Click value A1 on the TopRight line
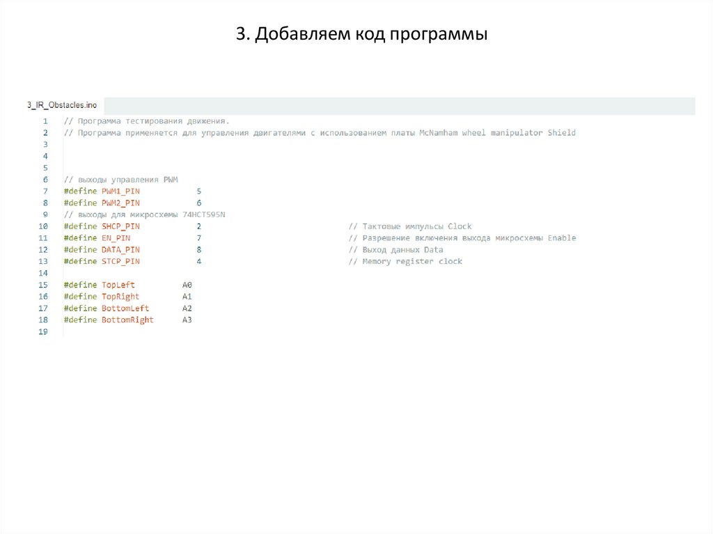Screen dimensions: 713x534 click(187, 297)
